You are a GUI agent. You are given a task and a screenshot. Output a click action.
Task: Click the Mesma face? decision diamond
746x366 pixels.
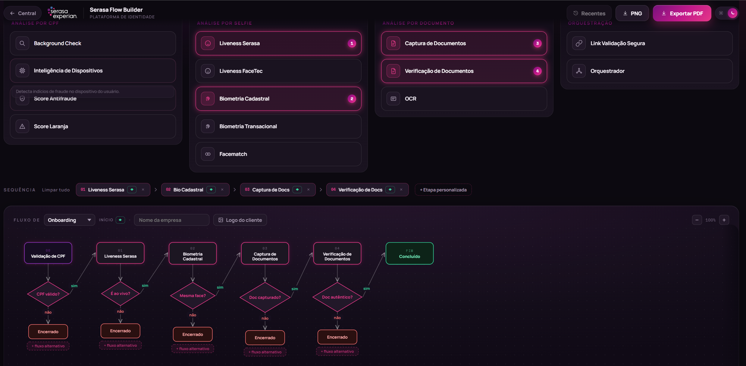click(x=193, y=296)
